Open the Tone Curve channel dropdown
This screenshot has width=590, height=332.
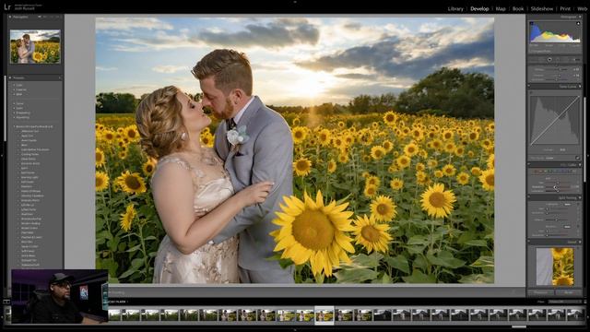563,149
